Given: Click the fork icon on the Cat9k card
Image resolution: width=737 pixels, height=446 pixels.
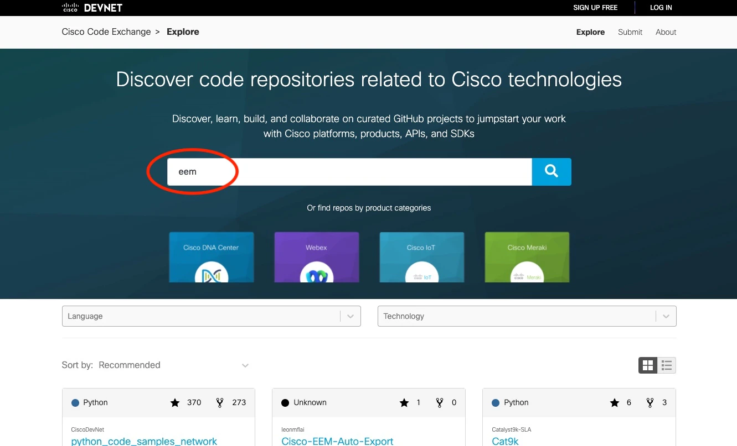Looking at the screenshot, I should point(650,402).
